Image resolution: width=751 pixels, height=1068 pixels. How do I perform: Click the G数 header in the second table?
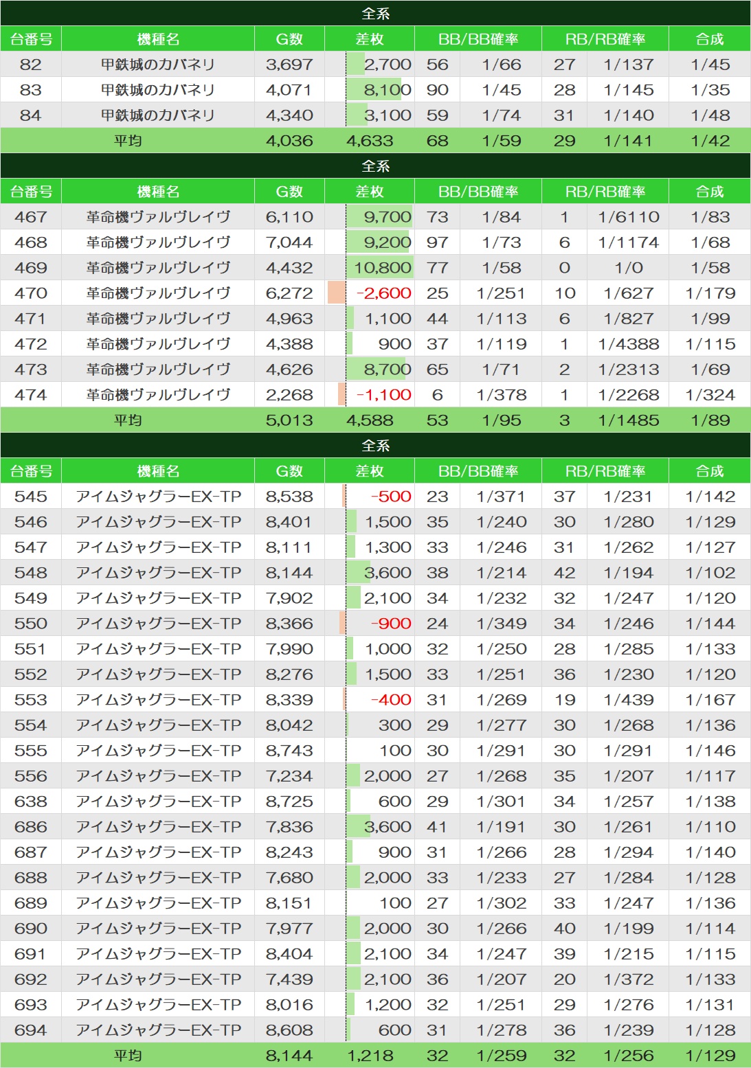point(289,192)
